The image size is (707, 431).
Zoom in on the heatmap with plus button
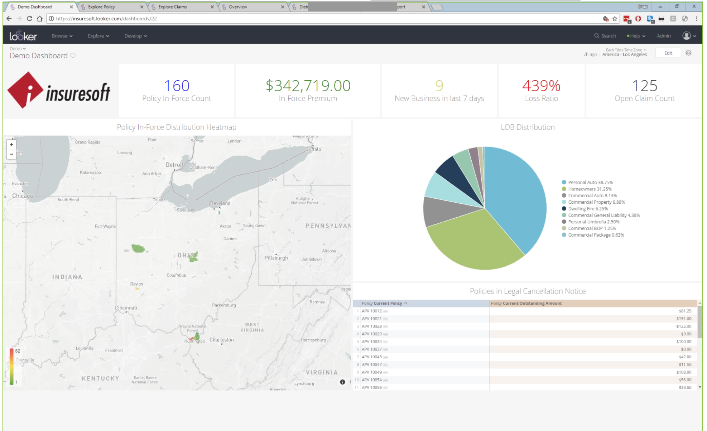(x=11, y=144)
